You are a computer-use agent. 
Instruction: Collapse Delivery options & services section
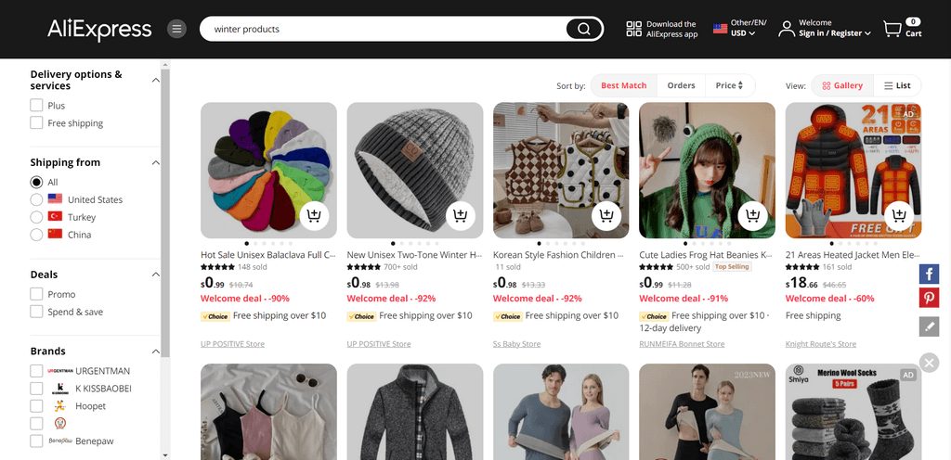point(155,80)
